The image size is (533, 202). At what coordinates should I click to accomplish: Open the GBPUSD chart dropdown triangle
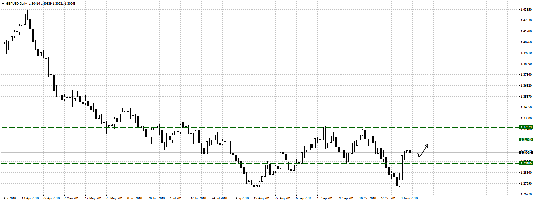click(x=3, y=4)
